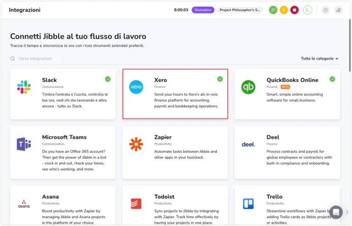
Task: Click the Productivity label under Todoist
Action: pos(163,204)
